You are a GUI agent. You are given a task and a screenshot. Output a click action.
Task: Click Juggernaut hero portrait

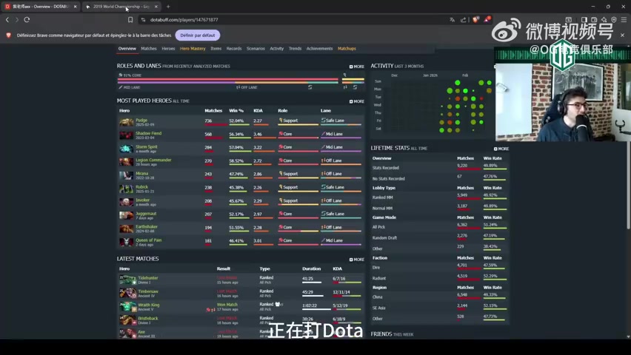126,215
